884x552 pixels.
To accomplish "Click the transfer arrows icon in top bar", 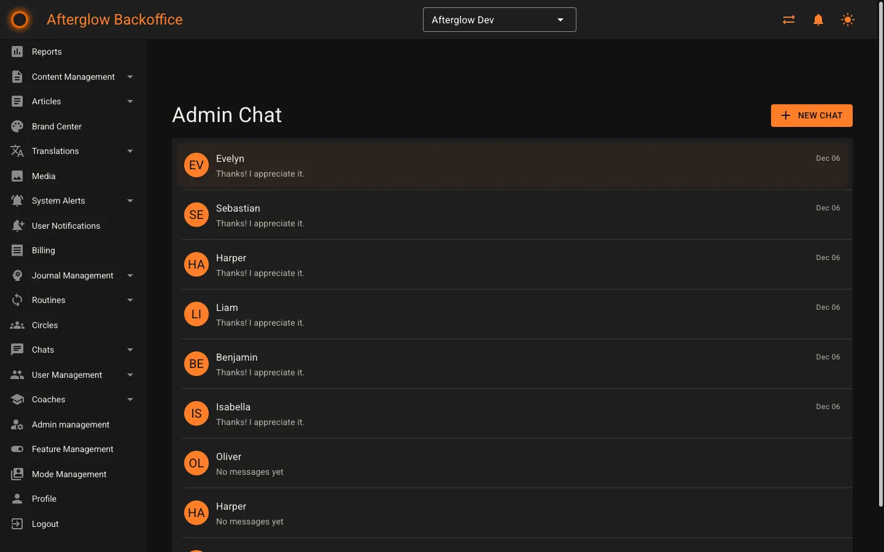I will pos(788,19).
